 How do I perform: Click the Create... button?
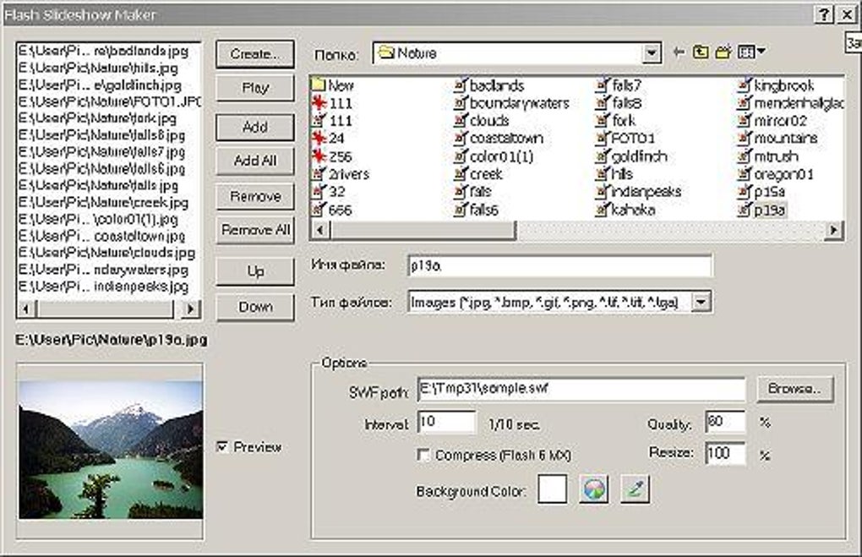(255, 54)
